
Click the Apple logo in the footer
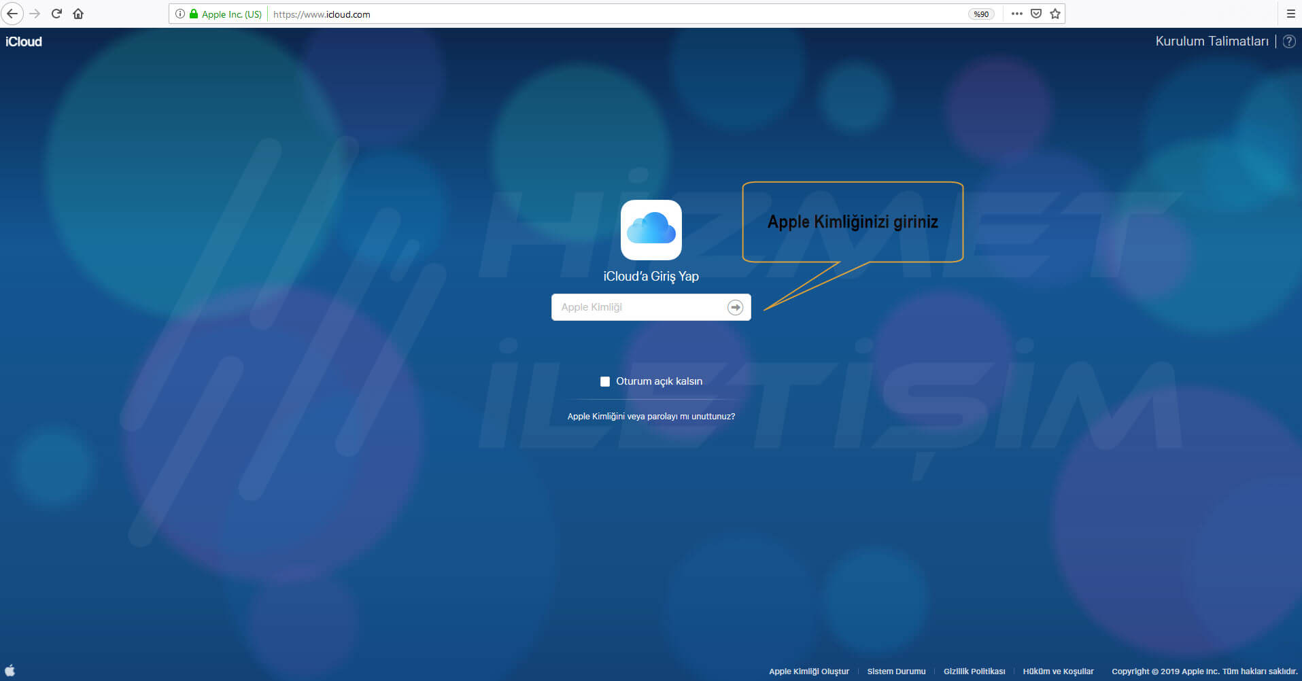(x=10, y=670)
